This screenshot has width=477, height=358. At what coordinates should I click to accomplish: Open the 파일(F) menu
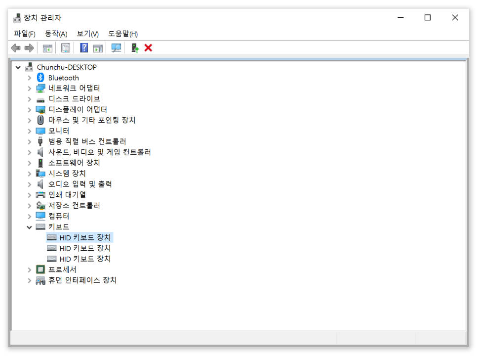(25, 34)
